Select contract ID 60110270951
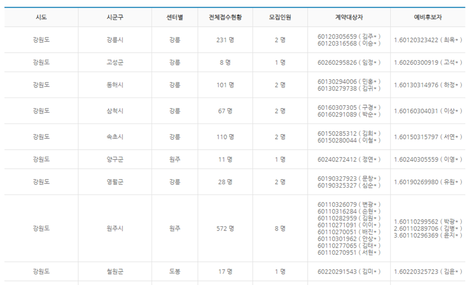 (x=337, y=252)
